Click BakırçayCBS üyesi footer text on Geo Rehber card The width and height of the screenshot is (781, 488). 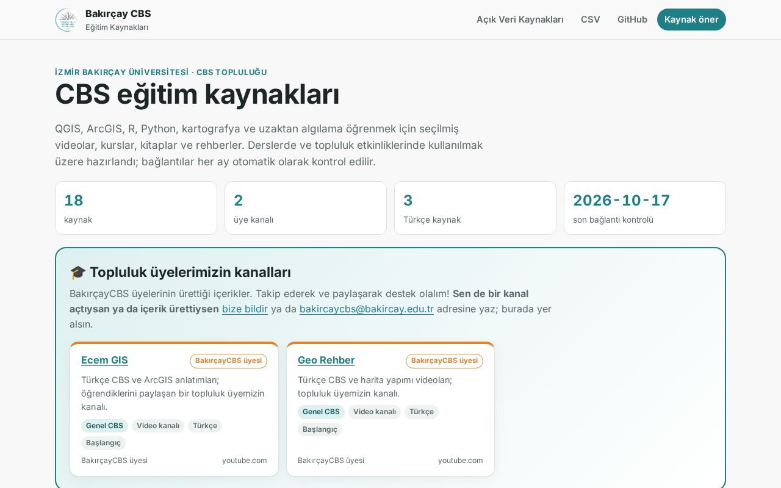coord(331,461)
